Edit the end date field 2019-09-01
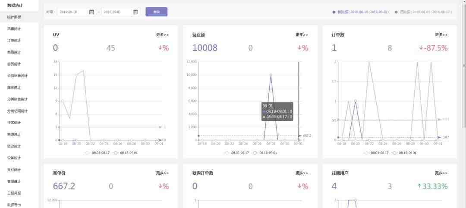Image resolution: width=466 pixels, height=208 pixels. (x=117, y=12)
